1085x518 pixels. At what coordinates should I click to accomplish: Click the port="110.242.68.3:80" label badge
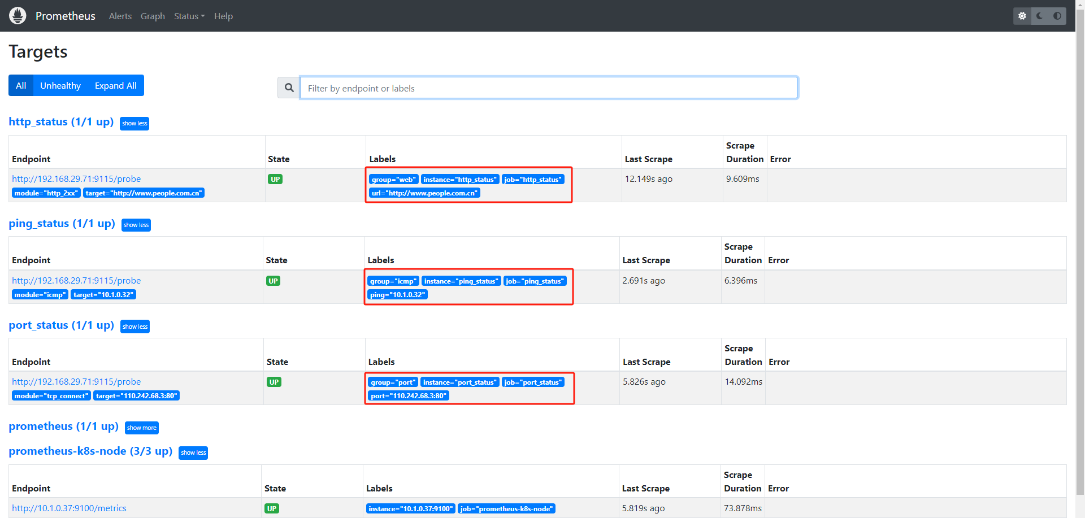click(409, 396)
